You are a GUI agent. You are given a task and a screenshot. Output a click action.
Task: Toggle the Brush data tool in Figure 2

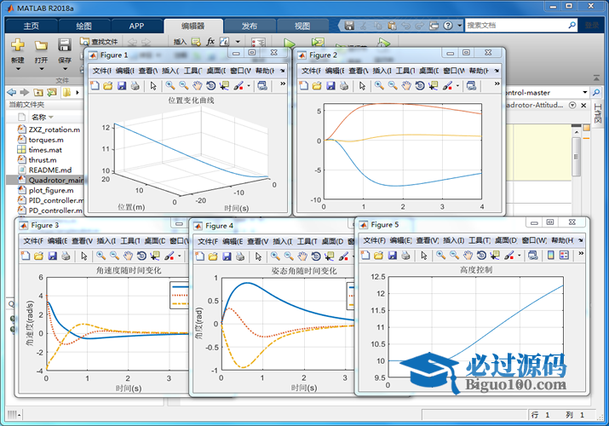pos(447,86)
